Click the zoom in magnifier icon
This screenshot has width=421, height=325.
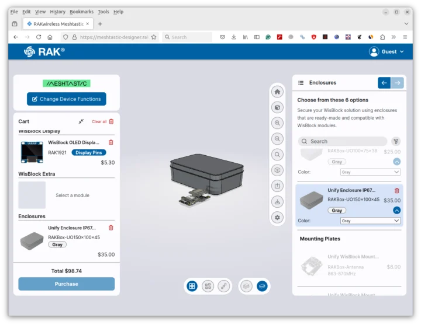(277, 123)
